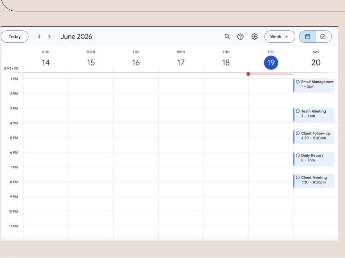Select highlighted Friday 19 date
The height and width of the screenshot is (258, 345).
pos(271,63)
